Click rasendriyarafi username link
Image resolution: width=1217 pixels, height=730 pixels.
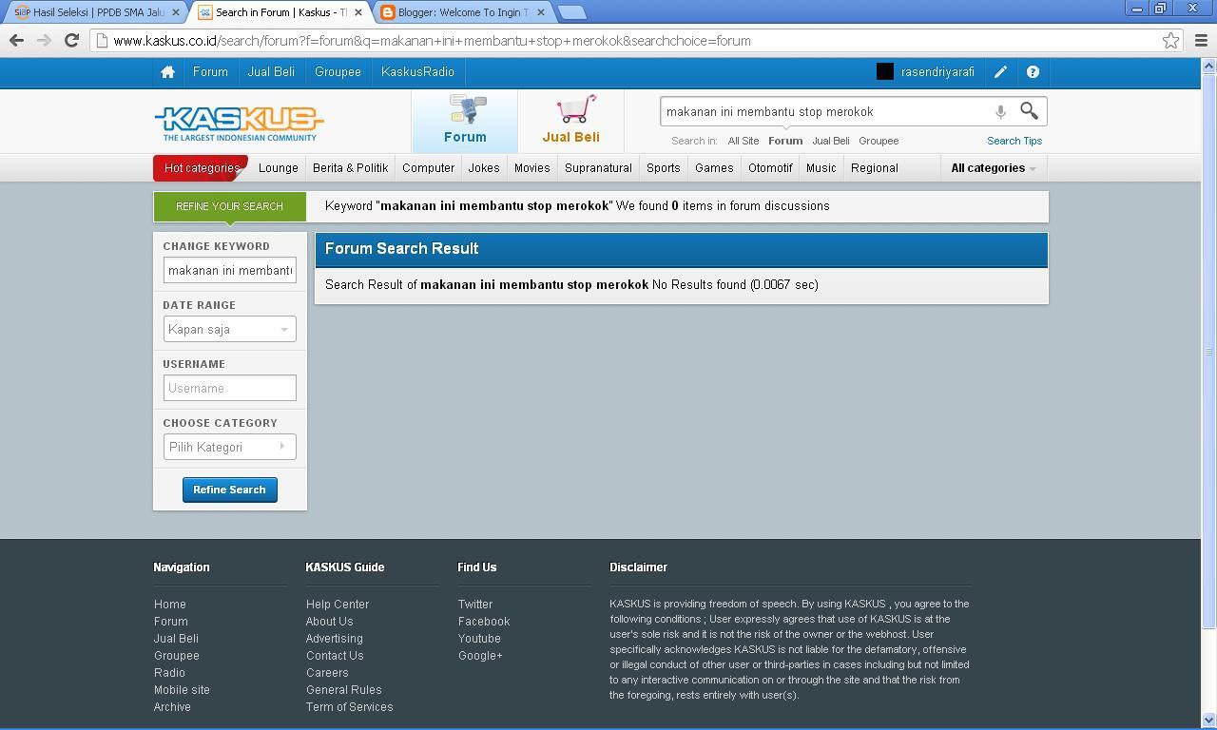[x=937, y=72]
